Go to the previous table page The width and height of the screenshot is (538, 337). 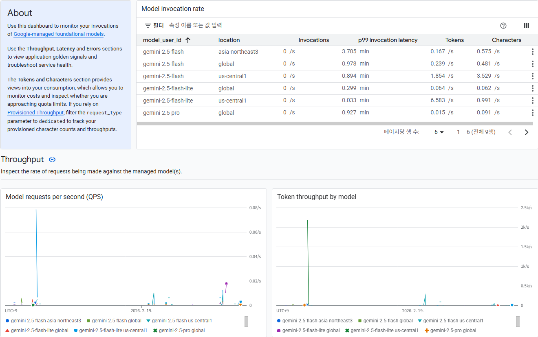tap(510, 132)
